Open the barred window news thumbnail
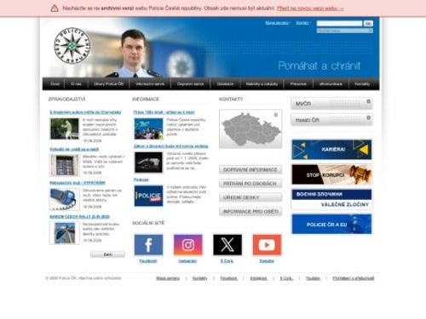This screenshot has height=319, width=426. [x=65, y=166]
